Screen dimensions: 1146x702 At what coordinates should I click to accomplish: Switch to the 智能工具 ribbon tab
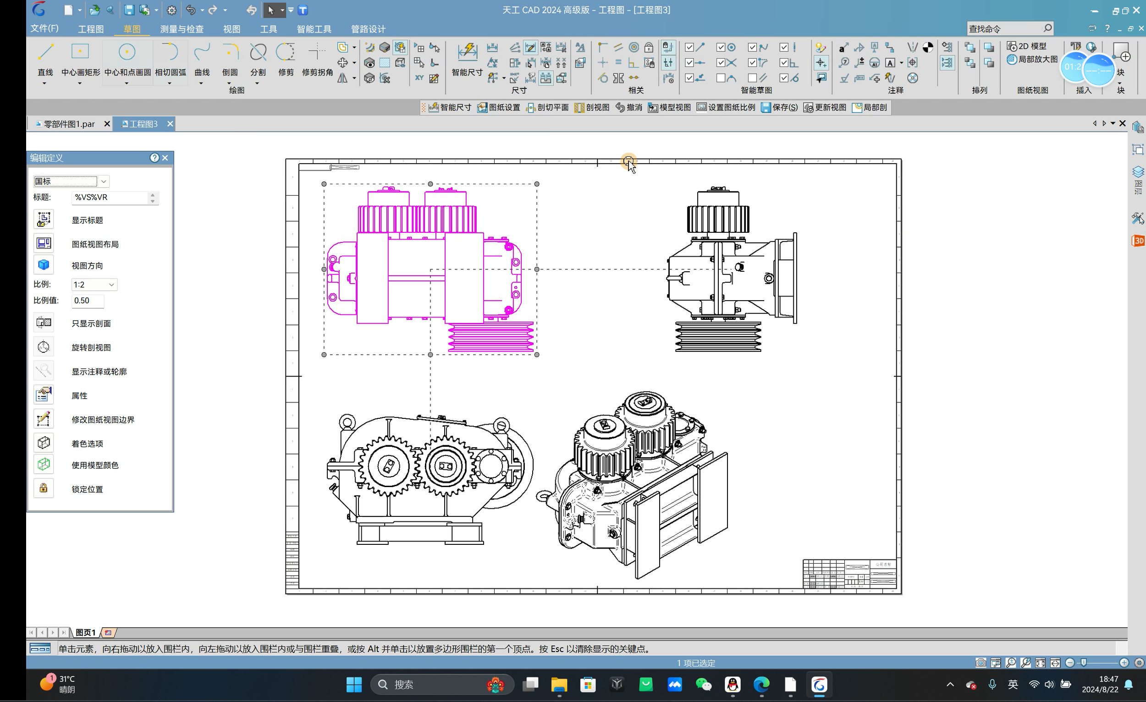tap(314, 29)
